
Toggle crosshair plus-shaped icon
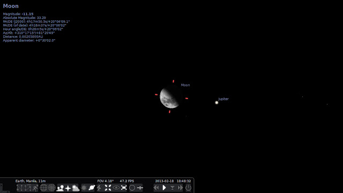pos(140,188)
